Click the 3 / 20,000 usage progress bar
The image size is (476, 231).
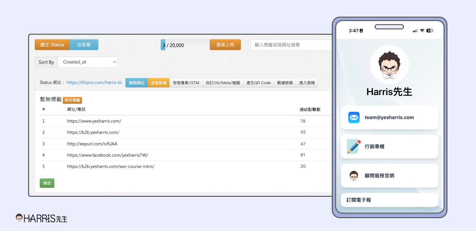pos(185,45)
